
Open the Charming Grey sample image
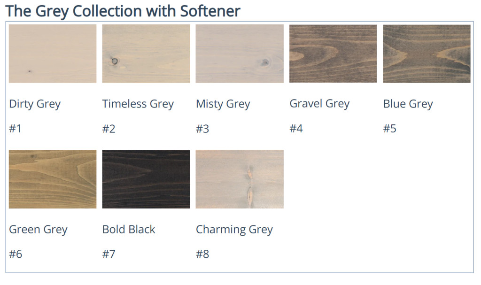(x=240, y=179)
